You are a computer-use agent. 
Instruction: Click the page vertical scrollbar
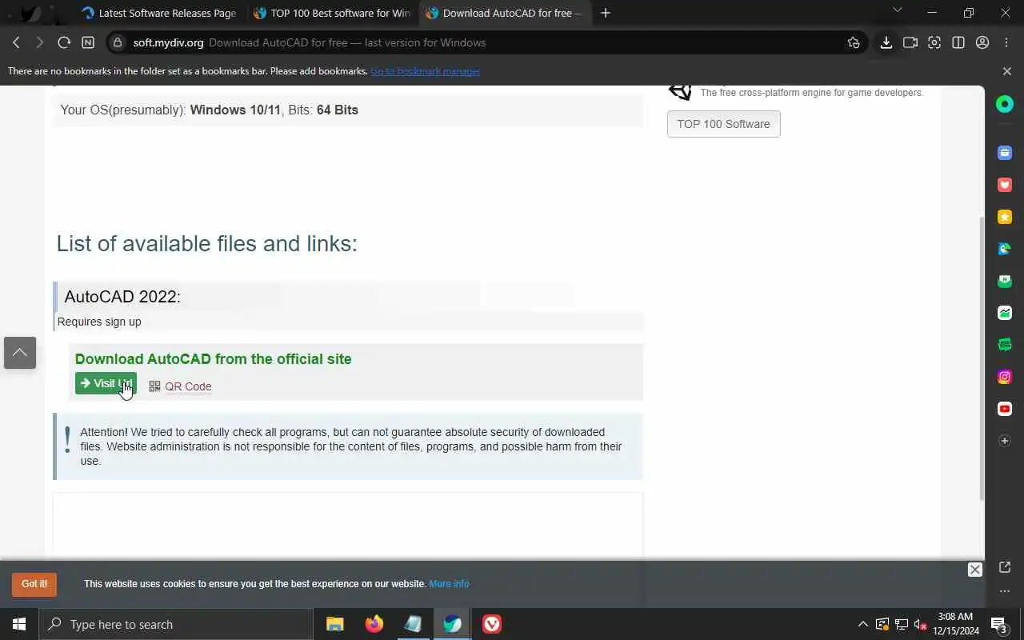(x=982, y=358)
